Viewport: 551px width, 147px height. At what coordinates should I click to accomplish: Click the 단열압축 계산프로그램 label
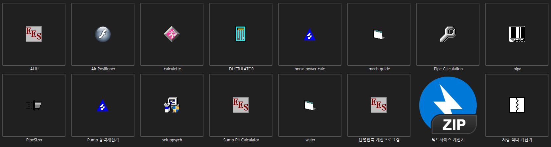pos(379,140)
